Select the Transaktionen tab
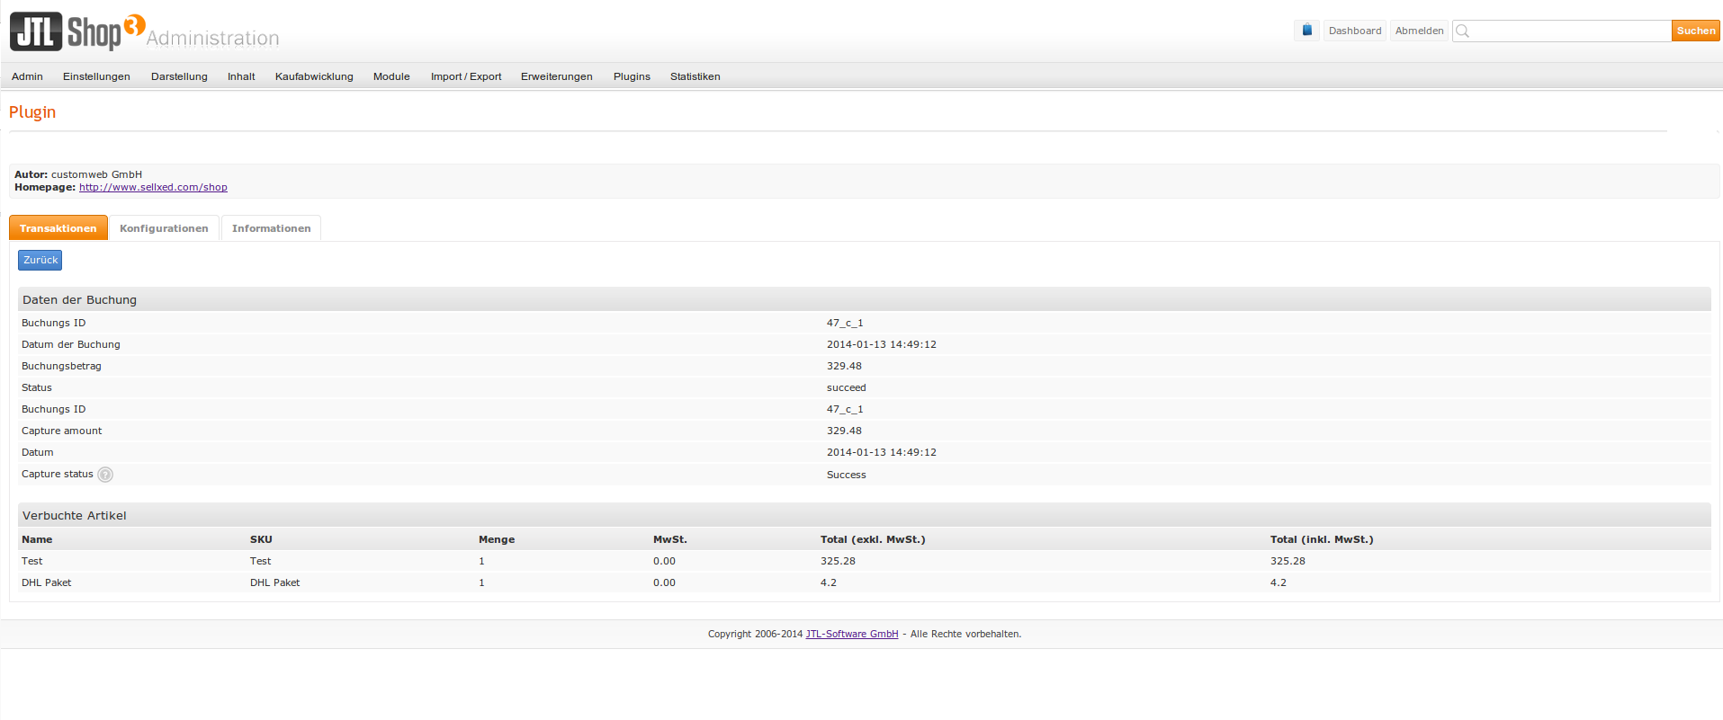Image resolution: width=1723 pixels, height=720 pixels. pyautogui.click(x=58, y=228)
